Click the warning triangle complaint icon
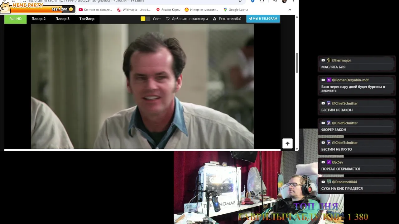The height and width of the screenshot is (224, 399). coord(214,19)
